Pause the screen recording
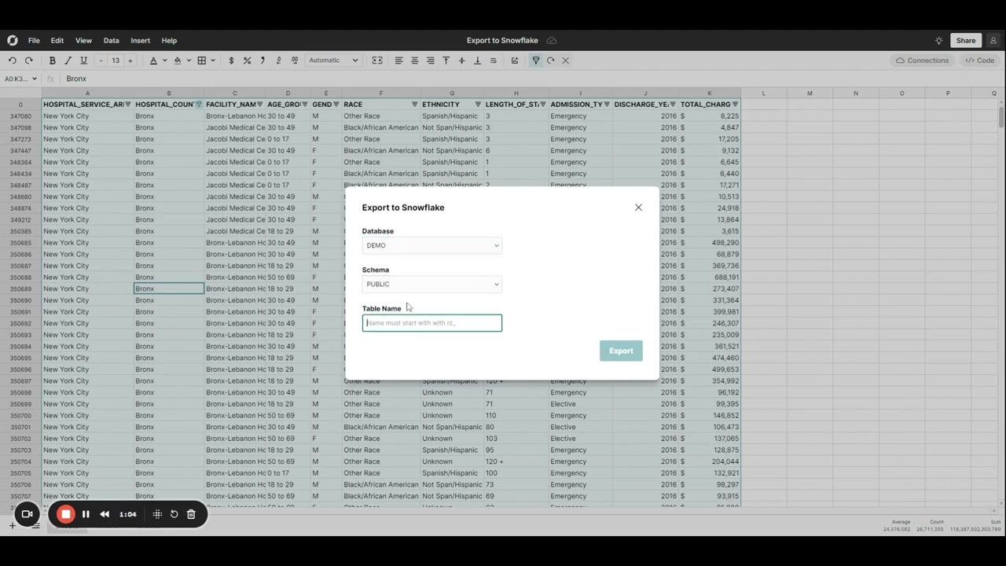Screen dimensions: 1006x566 point(86,514)
